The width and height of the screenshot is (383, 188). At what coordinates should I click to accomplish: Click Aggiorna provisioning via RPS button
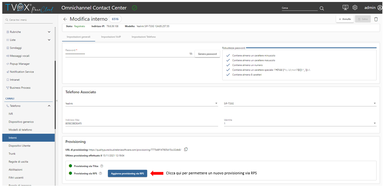click(128, 174)
